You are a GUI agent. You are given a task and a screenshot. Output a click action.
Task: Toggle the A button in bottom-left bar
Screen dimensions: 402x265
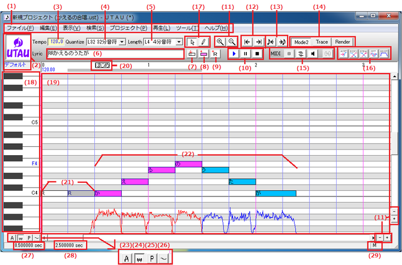[12, 238]
